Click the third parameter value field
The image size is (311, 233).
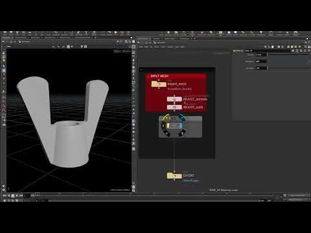click(x=261, y=68)
